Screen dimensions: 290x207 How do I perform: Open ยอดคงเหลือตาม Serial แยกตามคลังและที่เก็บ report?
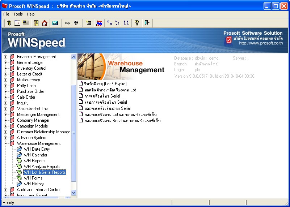pyautogui.click(x=122, y=121)
